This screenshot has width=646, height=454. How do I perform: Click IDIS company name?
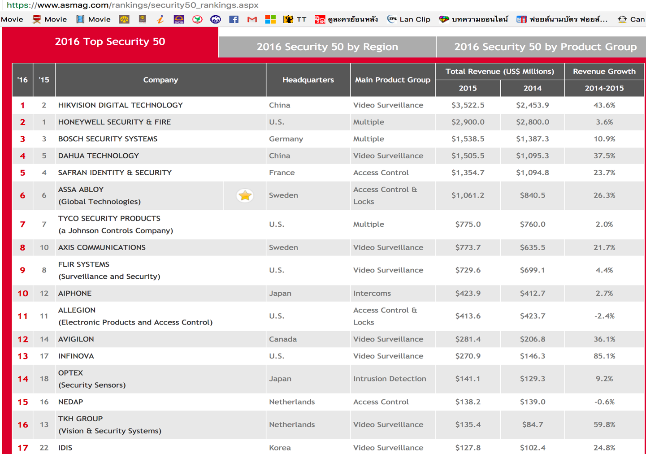coord(65,448)
